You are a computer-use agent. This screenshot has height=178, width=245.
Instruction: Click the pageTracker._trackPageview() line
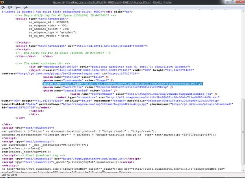(26, 152)
